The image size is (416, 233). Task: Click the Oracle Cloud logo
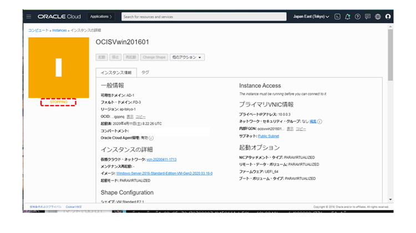59,17
